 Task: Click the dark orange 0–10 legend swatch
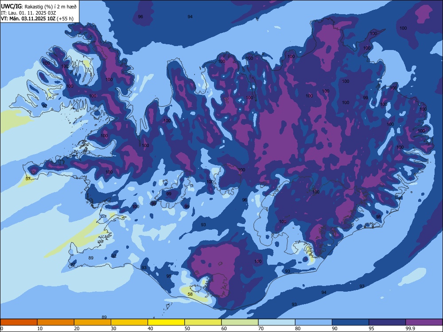pos(19,322)
